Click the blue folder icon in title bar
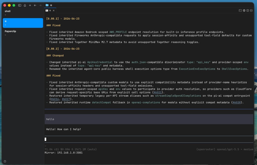Screen dimensions: 257x165 pyautogui.click(x=47, y=5)
